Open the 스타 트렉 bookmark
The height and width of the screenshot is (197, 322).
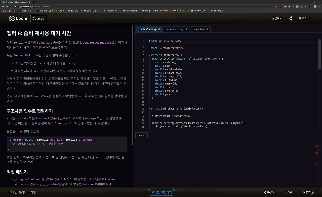coord(58,11)
